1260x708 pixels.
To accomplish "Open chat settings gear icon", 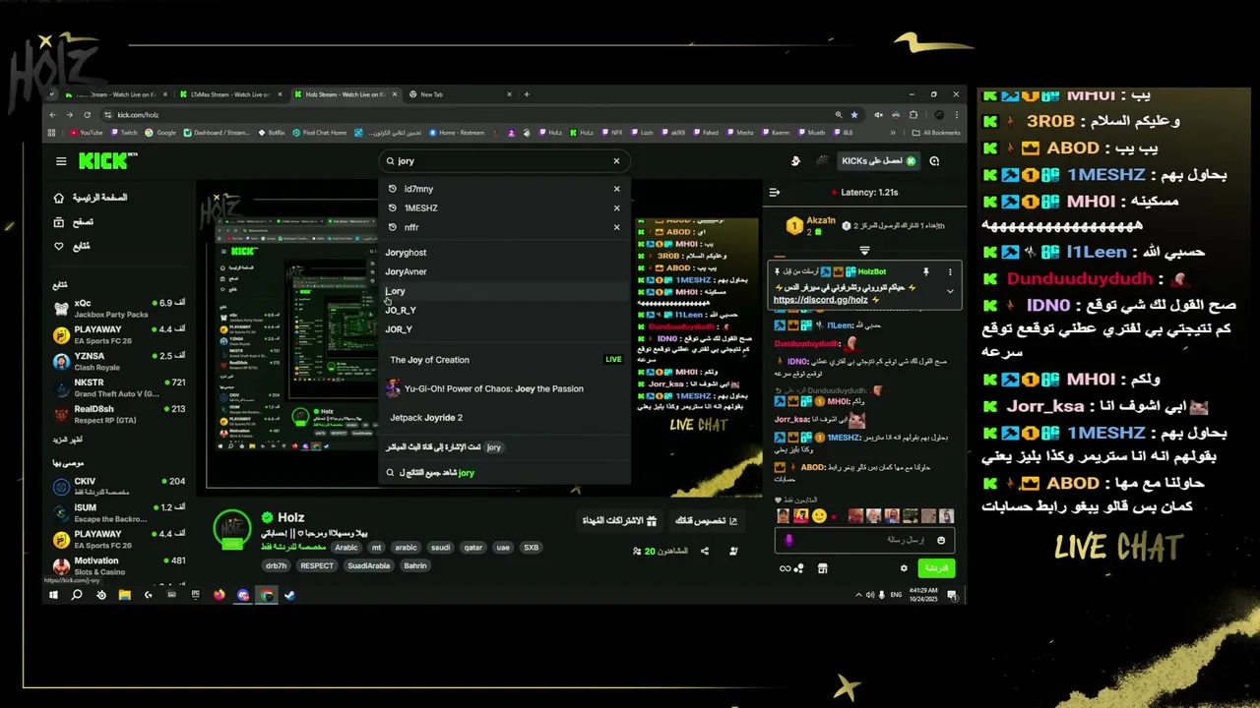I will 904,567.
